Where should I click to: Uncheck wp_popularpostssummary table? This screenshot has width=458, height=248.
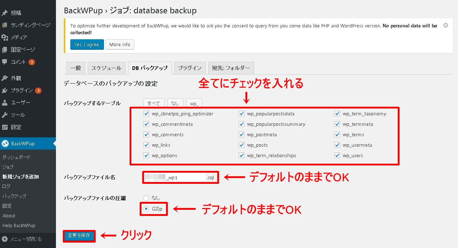click(x=241, y=124)
